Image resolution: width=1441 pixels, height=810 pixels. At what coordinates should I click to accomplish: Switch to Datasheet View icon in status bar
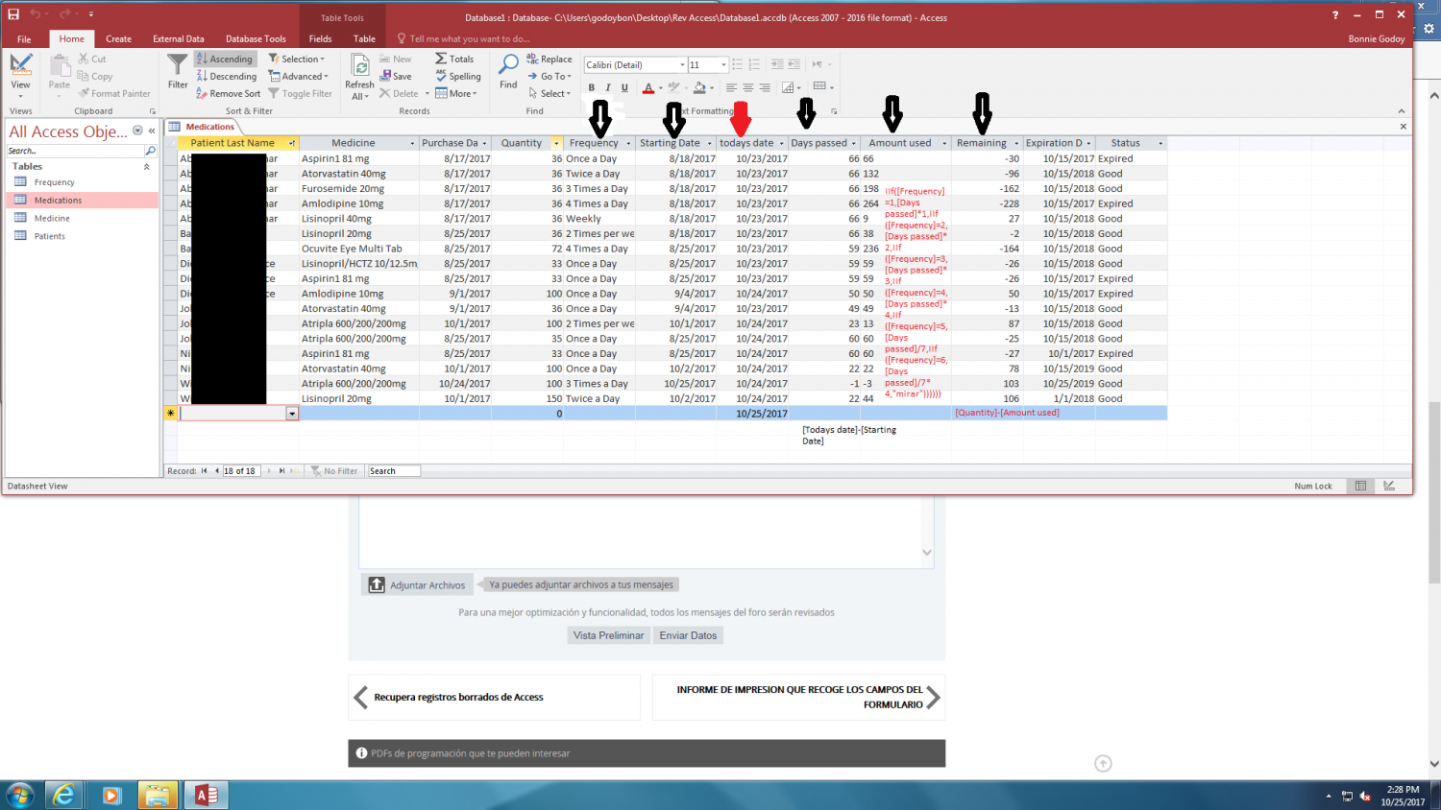(1360, 487)
